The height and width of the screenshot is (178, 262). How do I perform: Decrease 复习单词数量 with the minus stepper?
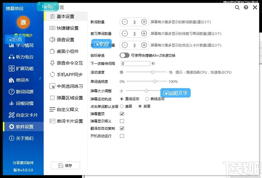pos(125,33)
